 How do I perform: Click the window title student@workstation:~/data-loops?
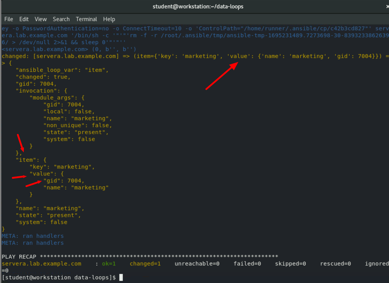point(198,6)
